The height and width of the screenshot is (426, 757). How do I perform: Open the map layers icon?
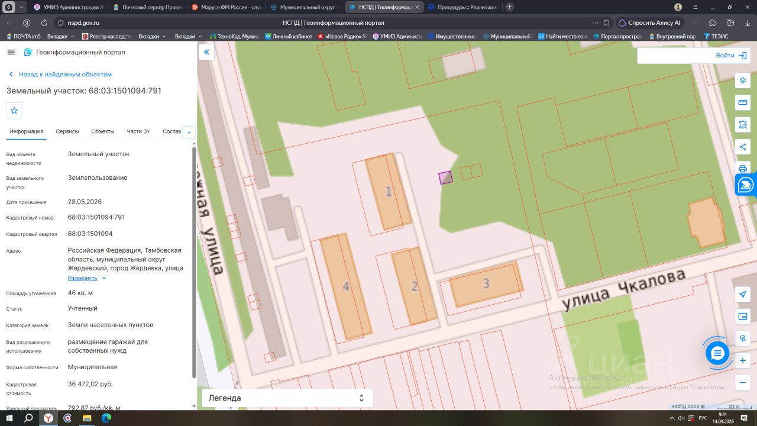point(743,81)
